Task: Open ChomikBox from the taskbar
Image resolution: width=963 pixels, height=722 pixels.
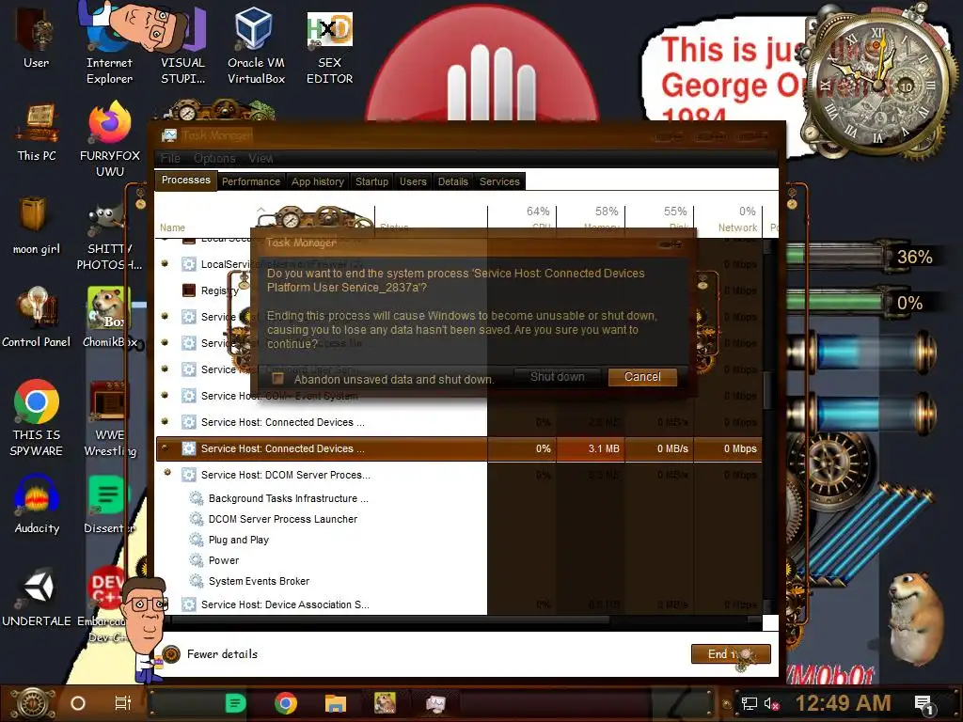Action: coord(385,703)
